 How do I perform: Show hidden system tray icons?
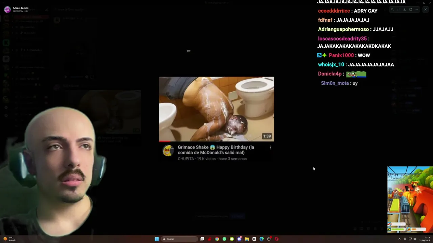click(x=400, y=239)
